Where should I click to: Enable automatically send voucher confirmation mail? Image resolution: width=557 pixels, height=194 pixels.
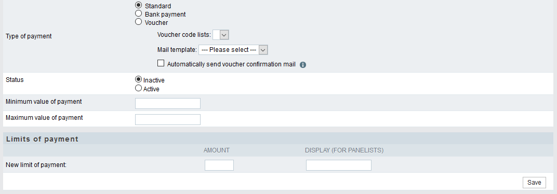(x=161, y=63)
